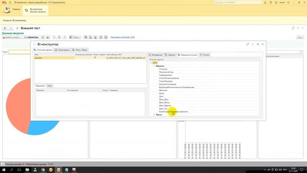Select the Сотрудник field in tree

coord(163,69)
